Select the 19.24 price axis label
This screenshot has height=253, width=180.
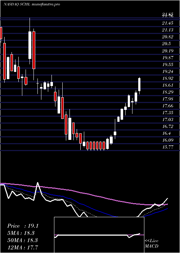pos(168,72)
